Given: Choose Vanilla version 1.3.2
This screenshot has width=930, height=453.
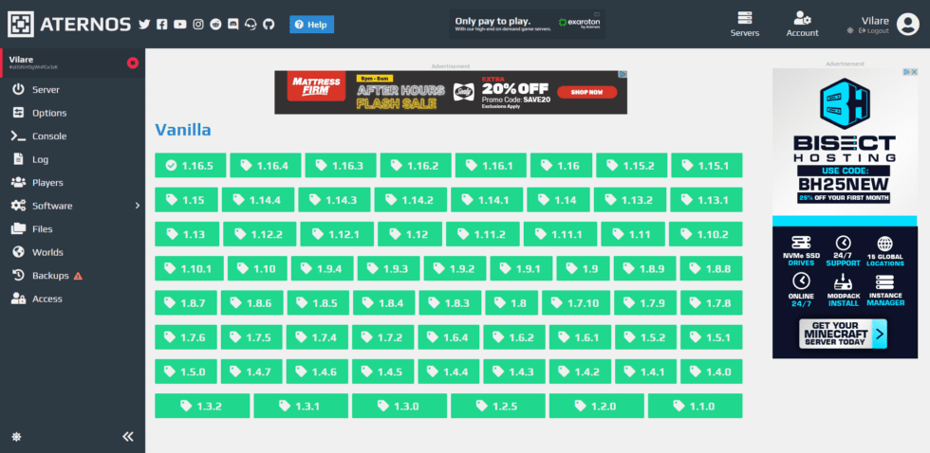Looking at the screenshot, I should 202,406.
